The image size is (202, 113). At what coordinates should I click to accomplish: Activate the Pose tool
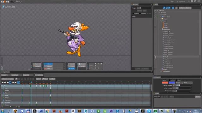37,64
